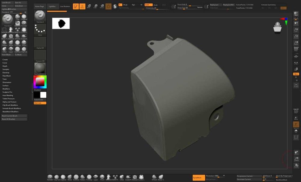Enable the Mrgb paint mode

(125, 5)
